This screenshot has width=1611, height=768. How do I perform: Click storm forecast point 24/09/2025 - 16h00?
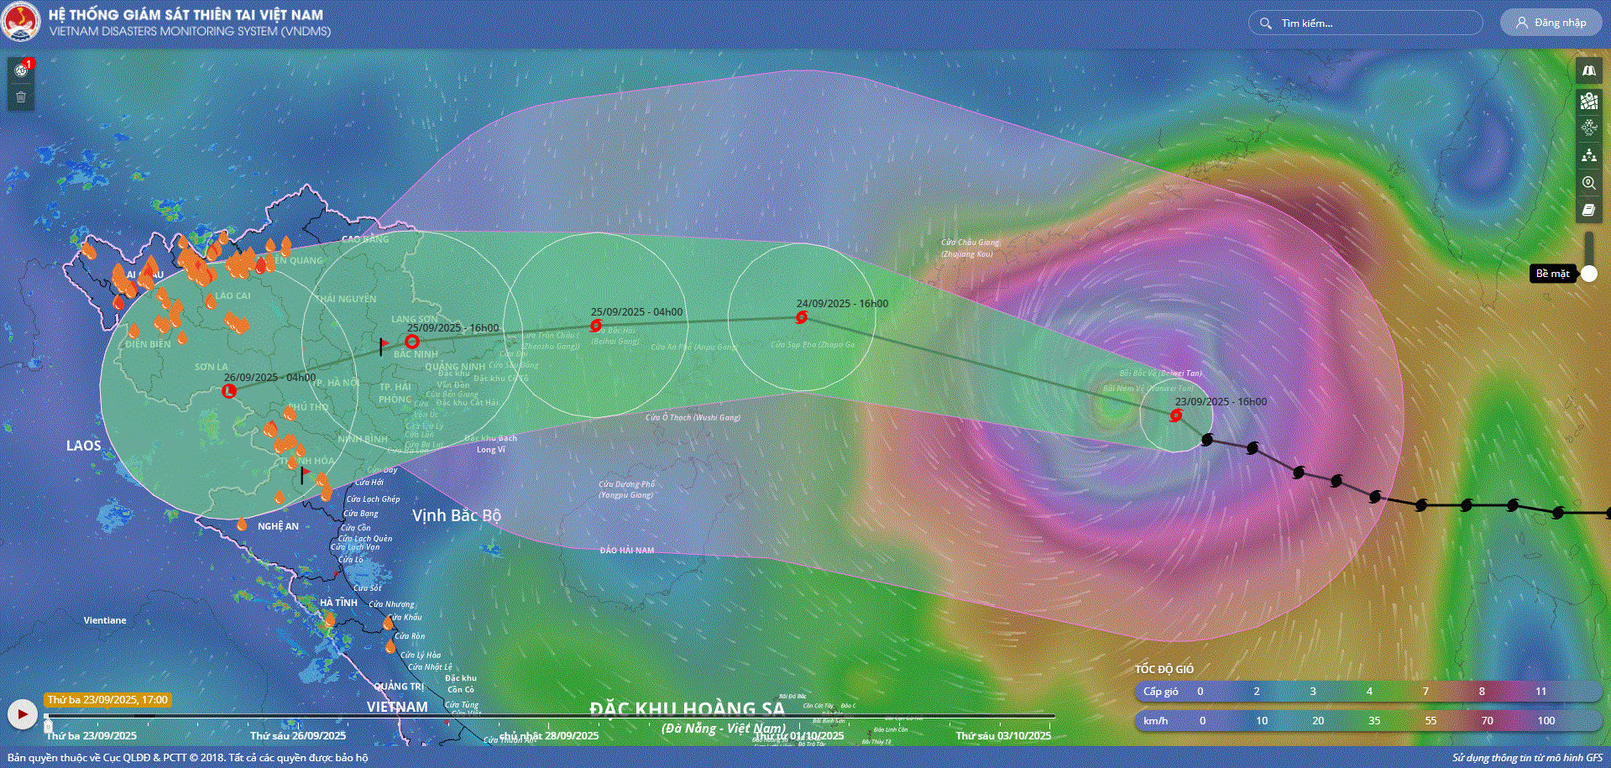802,317
